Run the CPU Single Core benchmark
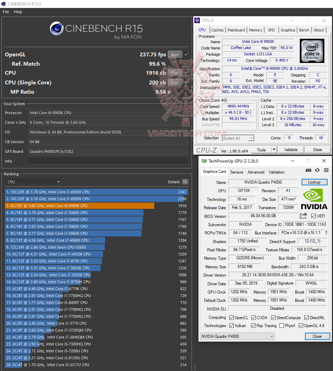 tap(175, 83)
